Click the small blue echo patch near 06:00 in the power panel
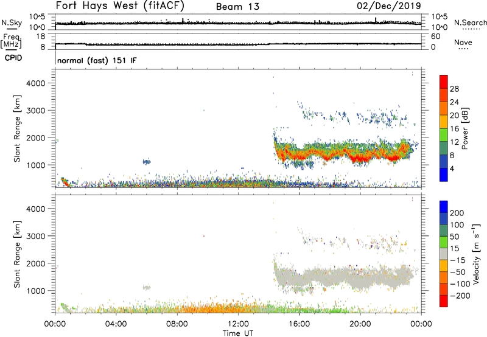487x337 pixels. point(146,161)
